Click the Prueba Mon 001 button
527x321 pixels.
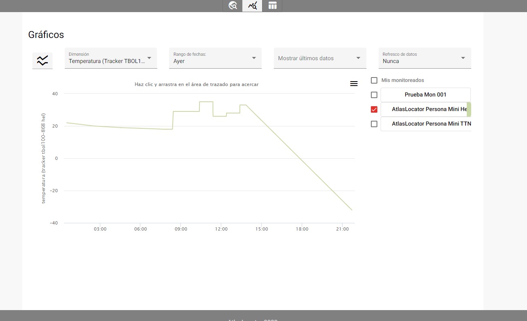[x=425, y=95]
